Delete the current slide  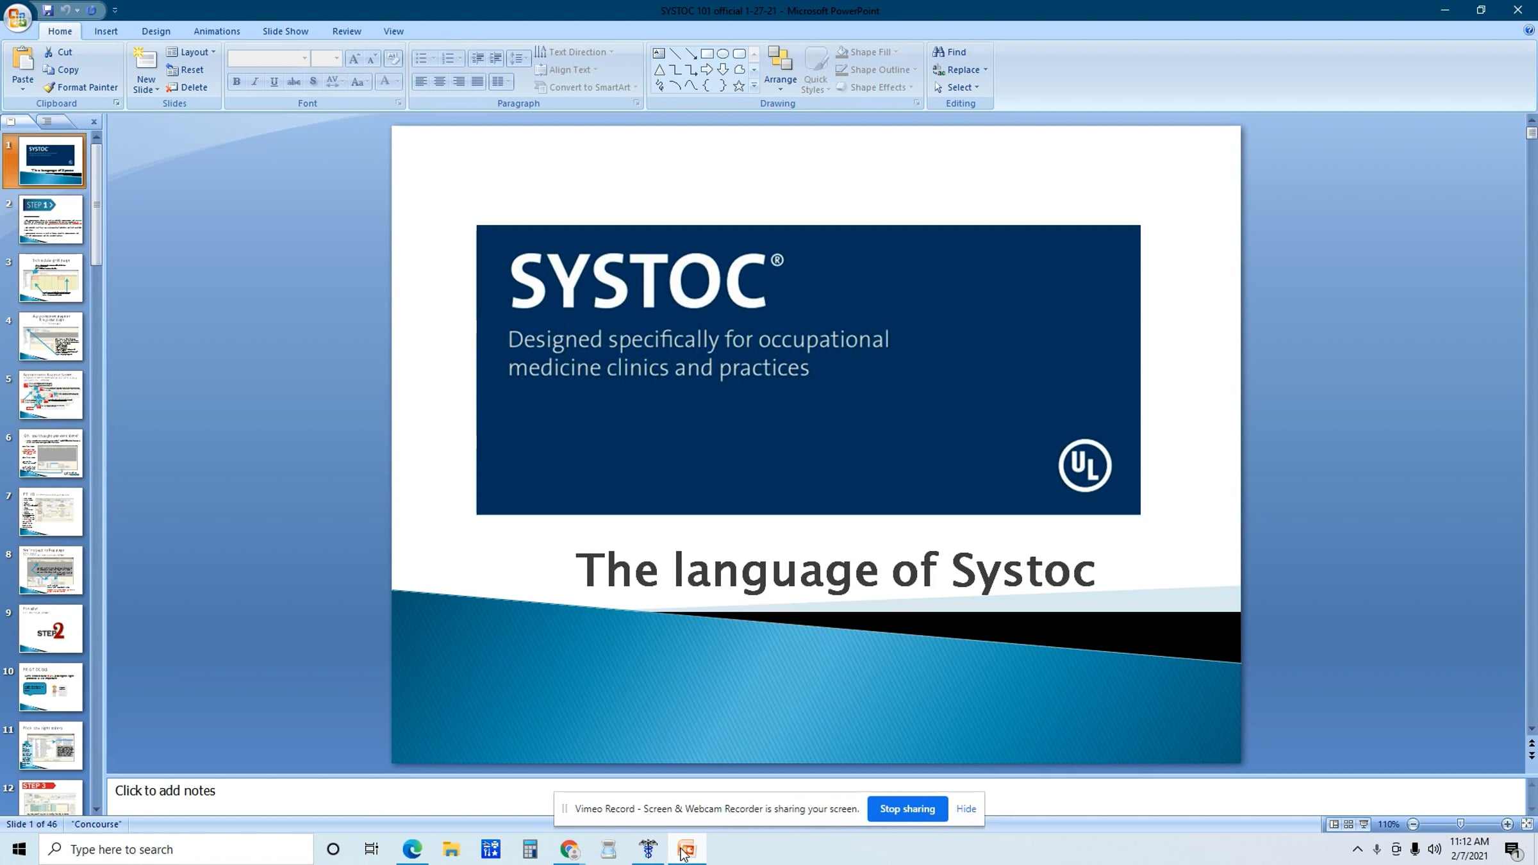pyautogui.click(x=186, y=87)
